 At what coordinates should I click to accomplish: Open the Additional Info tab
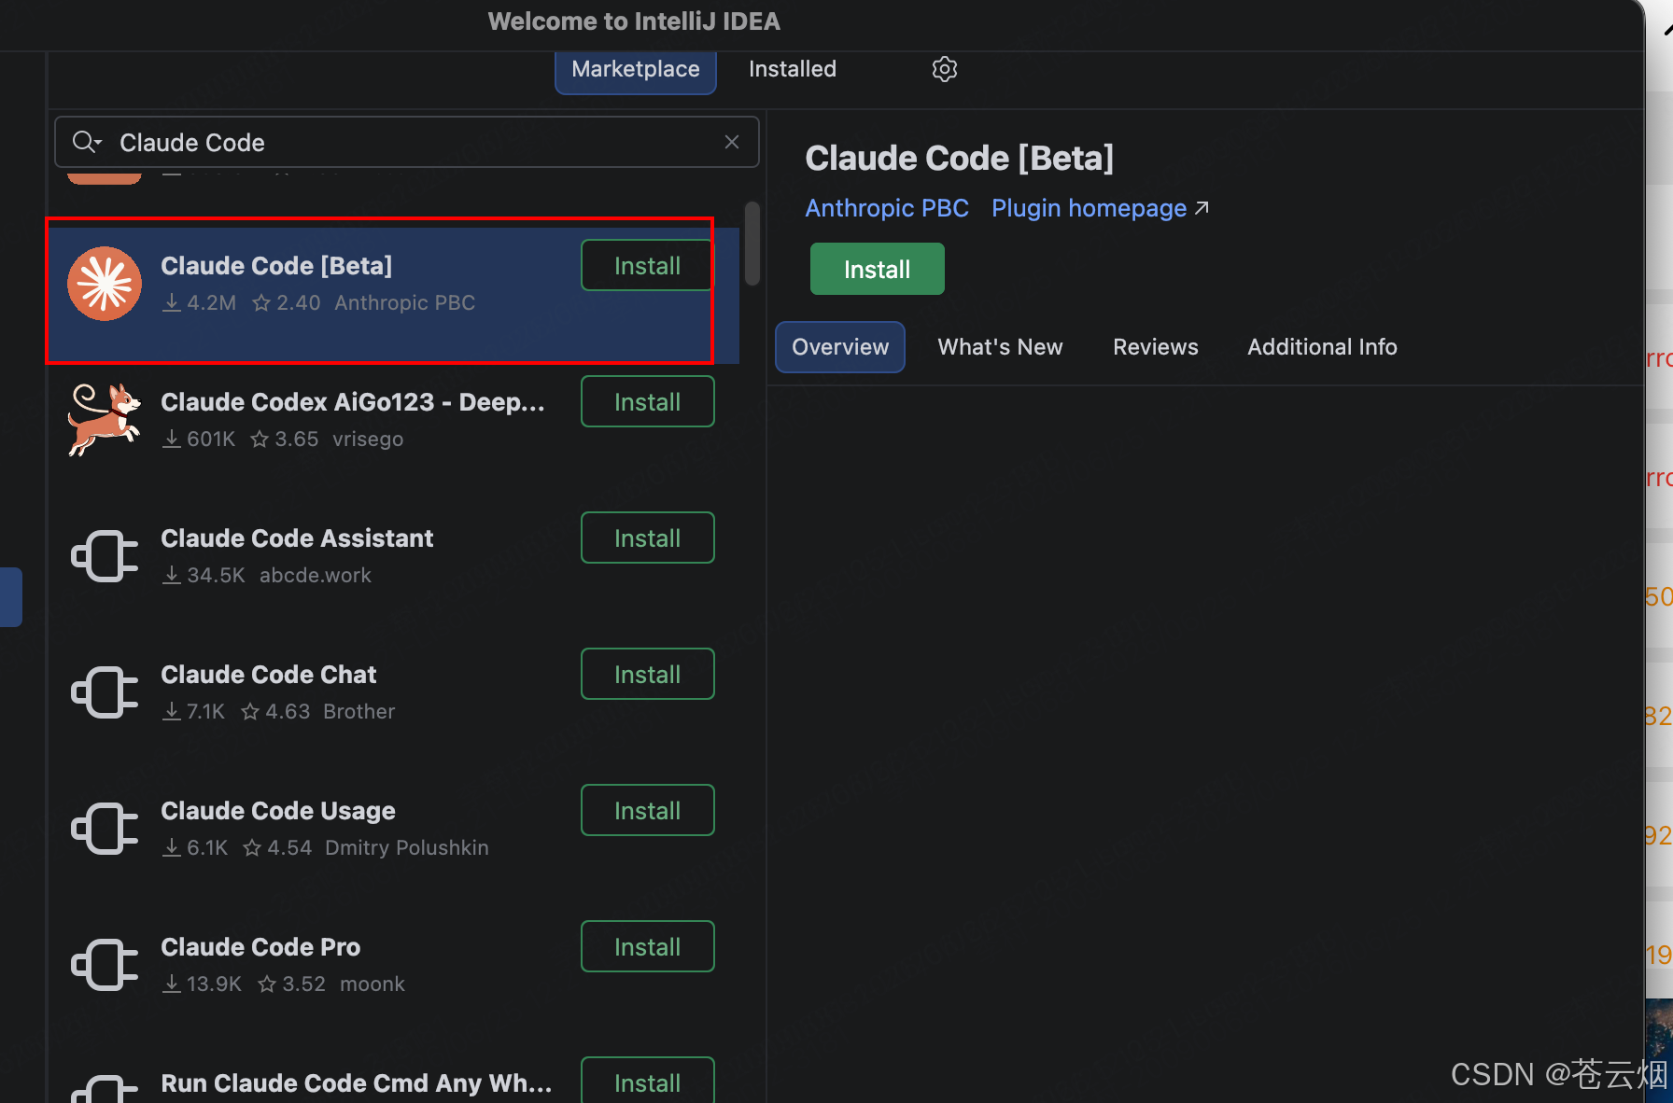tap(1322, 347)
